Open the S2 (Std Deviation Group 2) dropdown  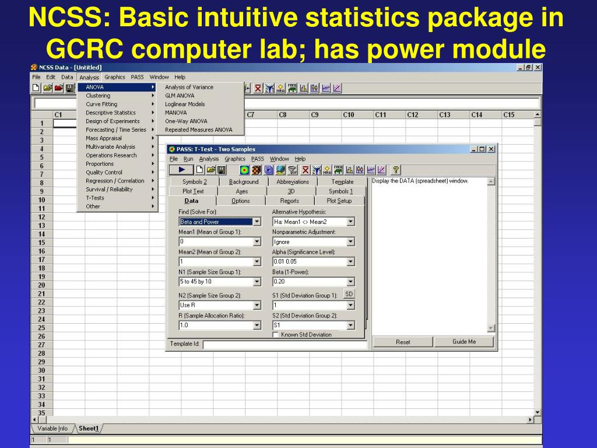point(350,325)
